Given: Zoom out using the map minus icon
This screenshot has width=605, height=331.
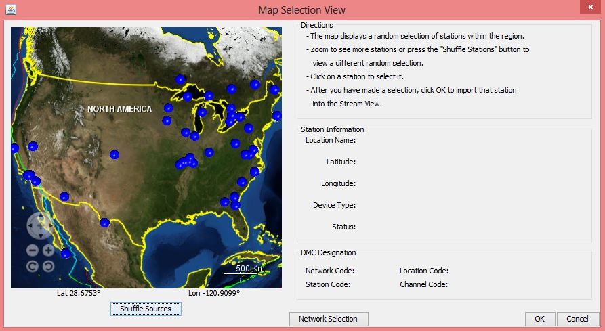Looking at the screenshot, I should pyautogui.click(x=32, y=250).
